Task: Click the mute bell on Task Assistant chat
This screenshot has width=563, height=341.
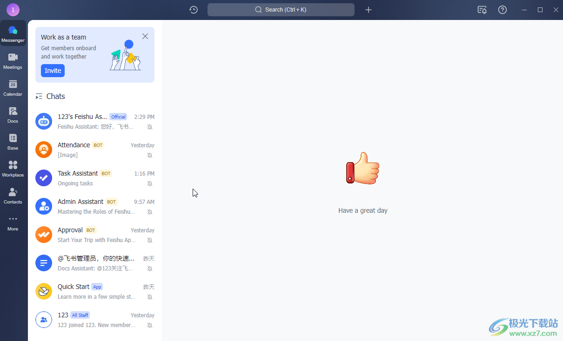Action: [x=150, y=184]
